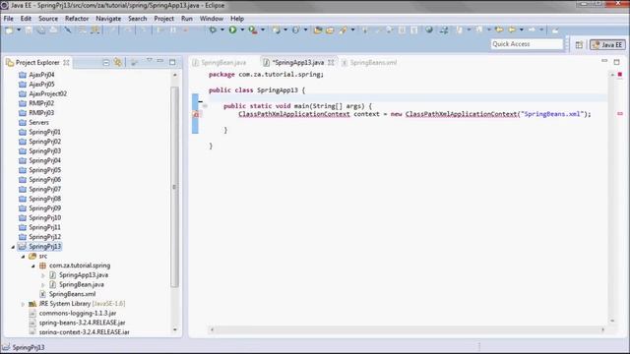The width and height of the screenshot is (630, 354).
Task: Maximize the Project Explorer panel
Action: click(x=172, y=62)
